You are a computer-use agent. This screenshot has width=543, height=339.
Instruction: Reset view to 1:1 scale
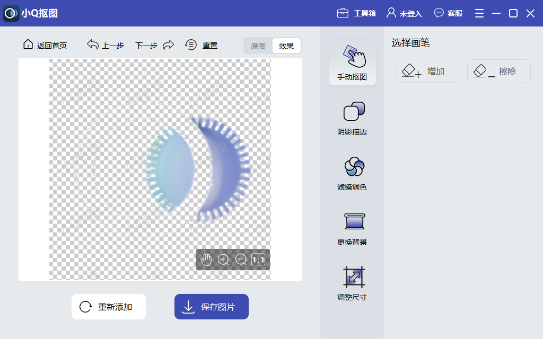[x=258, y=260]
